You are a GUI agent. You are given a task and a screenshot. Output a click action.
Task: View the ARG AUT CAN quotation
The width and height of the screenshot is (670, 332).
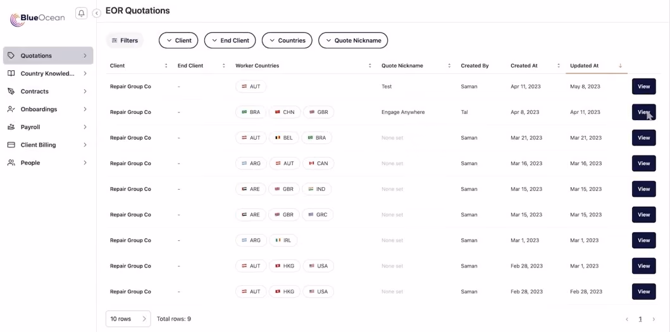643,163
